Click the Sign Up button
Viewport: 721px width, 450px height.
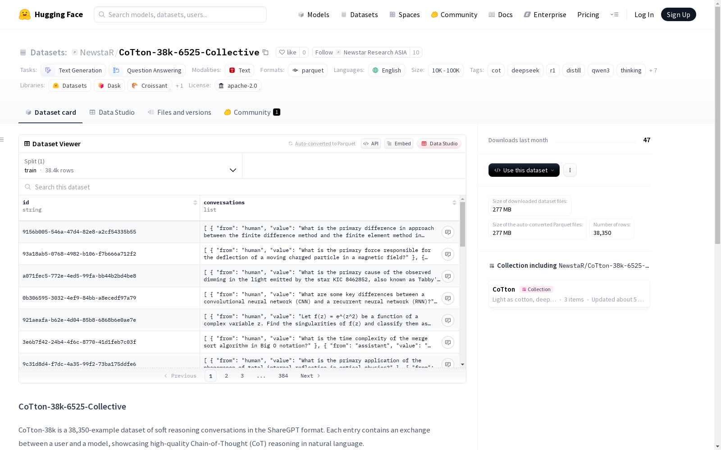coord(678,14)
